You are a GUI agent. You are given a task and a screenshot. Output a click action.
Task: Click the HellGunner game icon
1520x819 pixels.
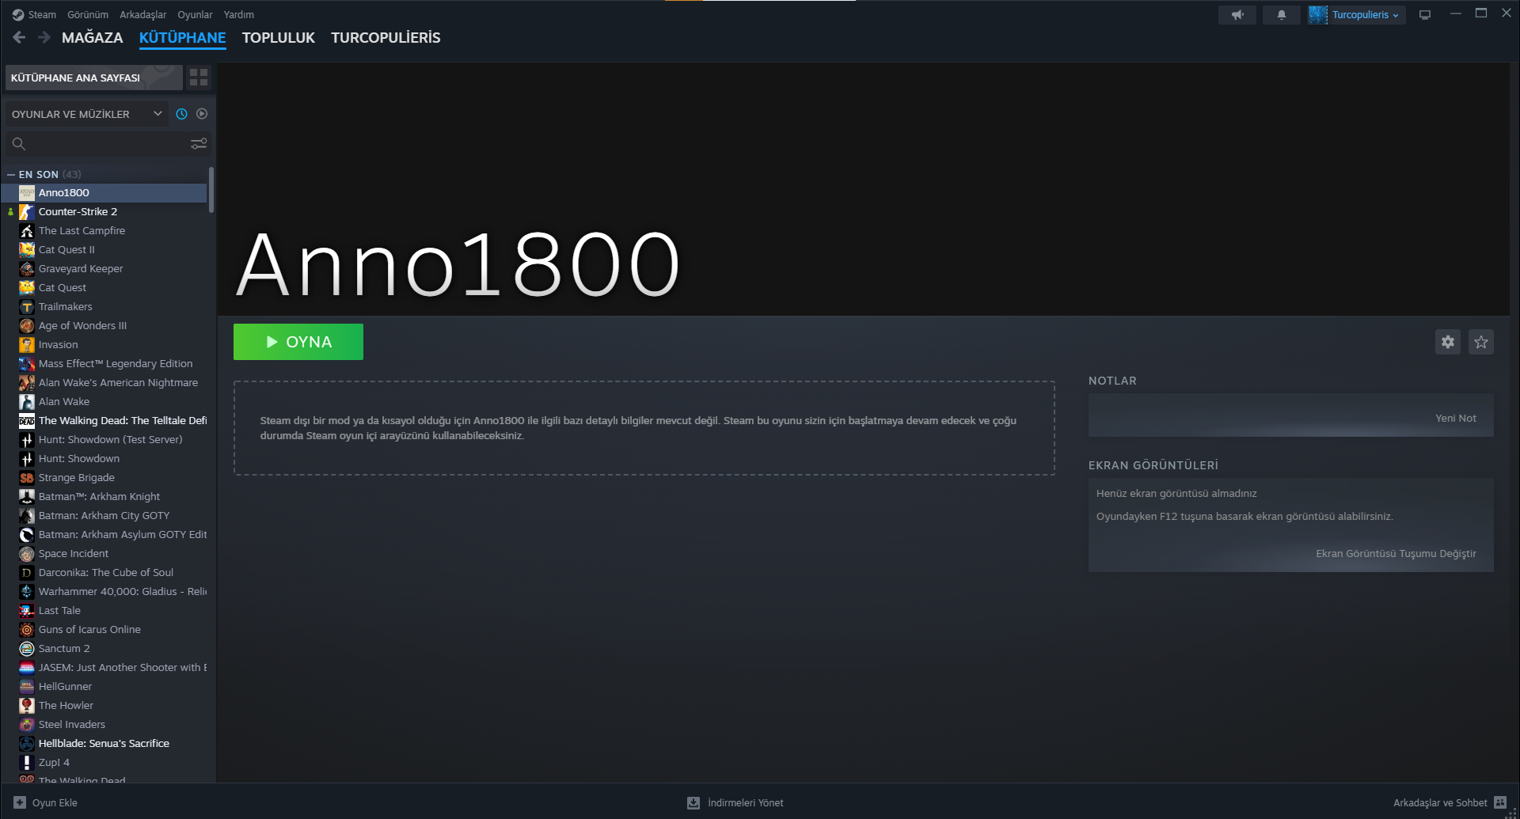pyautogui.click(x=27, y=687)
